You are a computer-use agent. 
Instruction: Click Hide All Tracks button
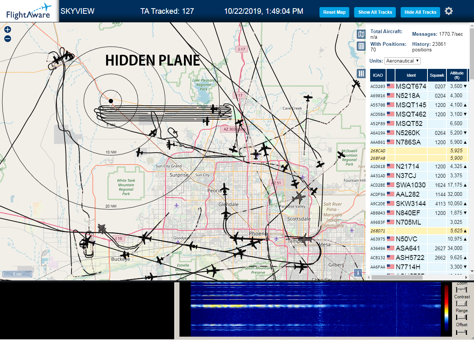point(420,12)
